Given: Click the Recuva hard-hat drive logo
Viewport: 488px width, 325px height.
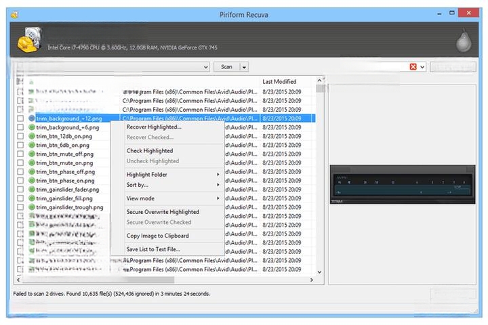Looking at the screenshot, I should (x=29, y=39).
